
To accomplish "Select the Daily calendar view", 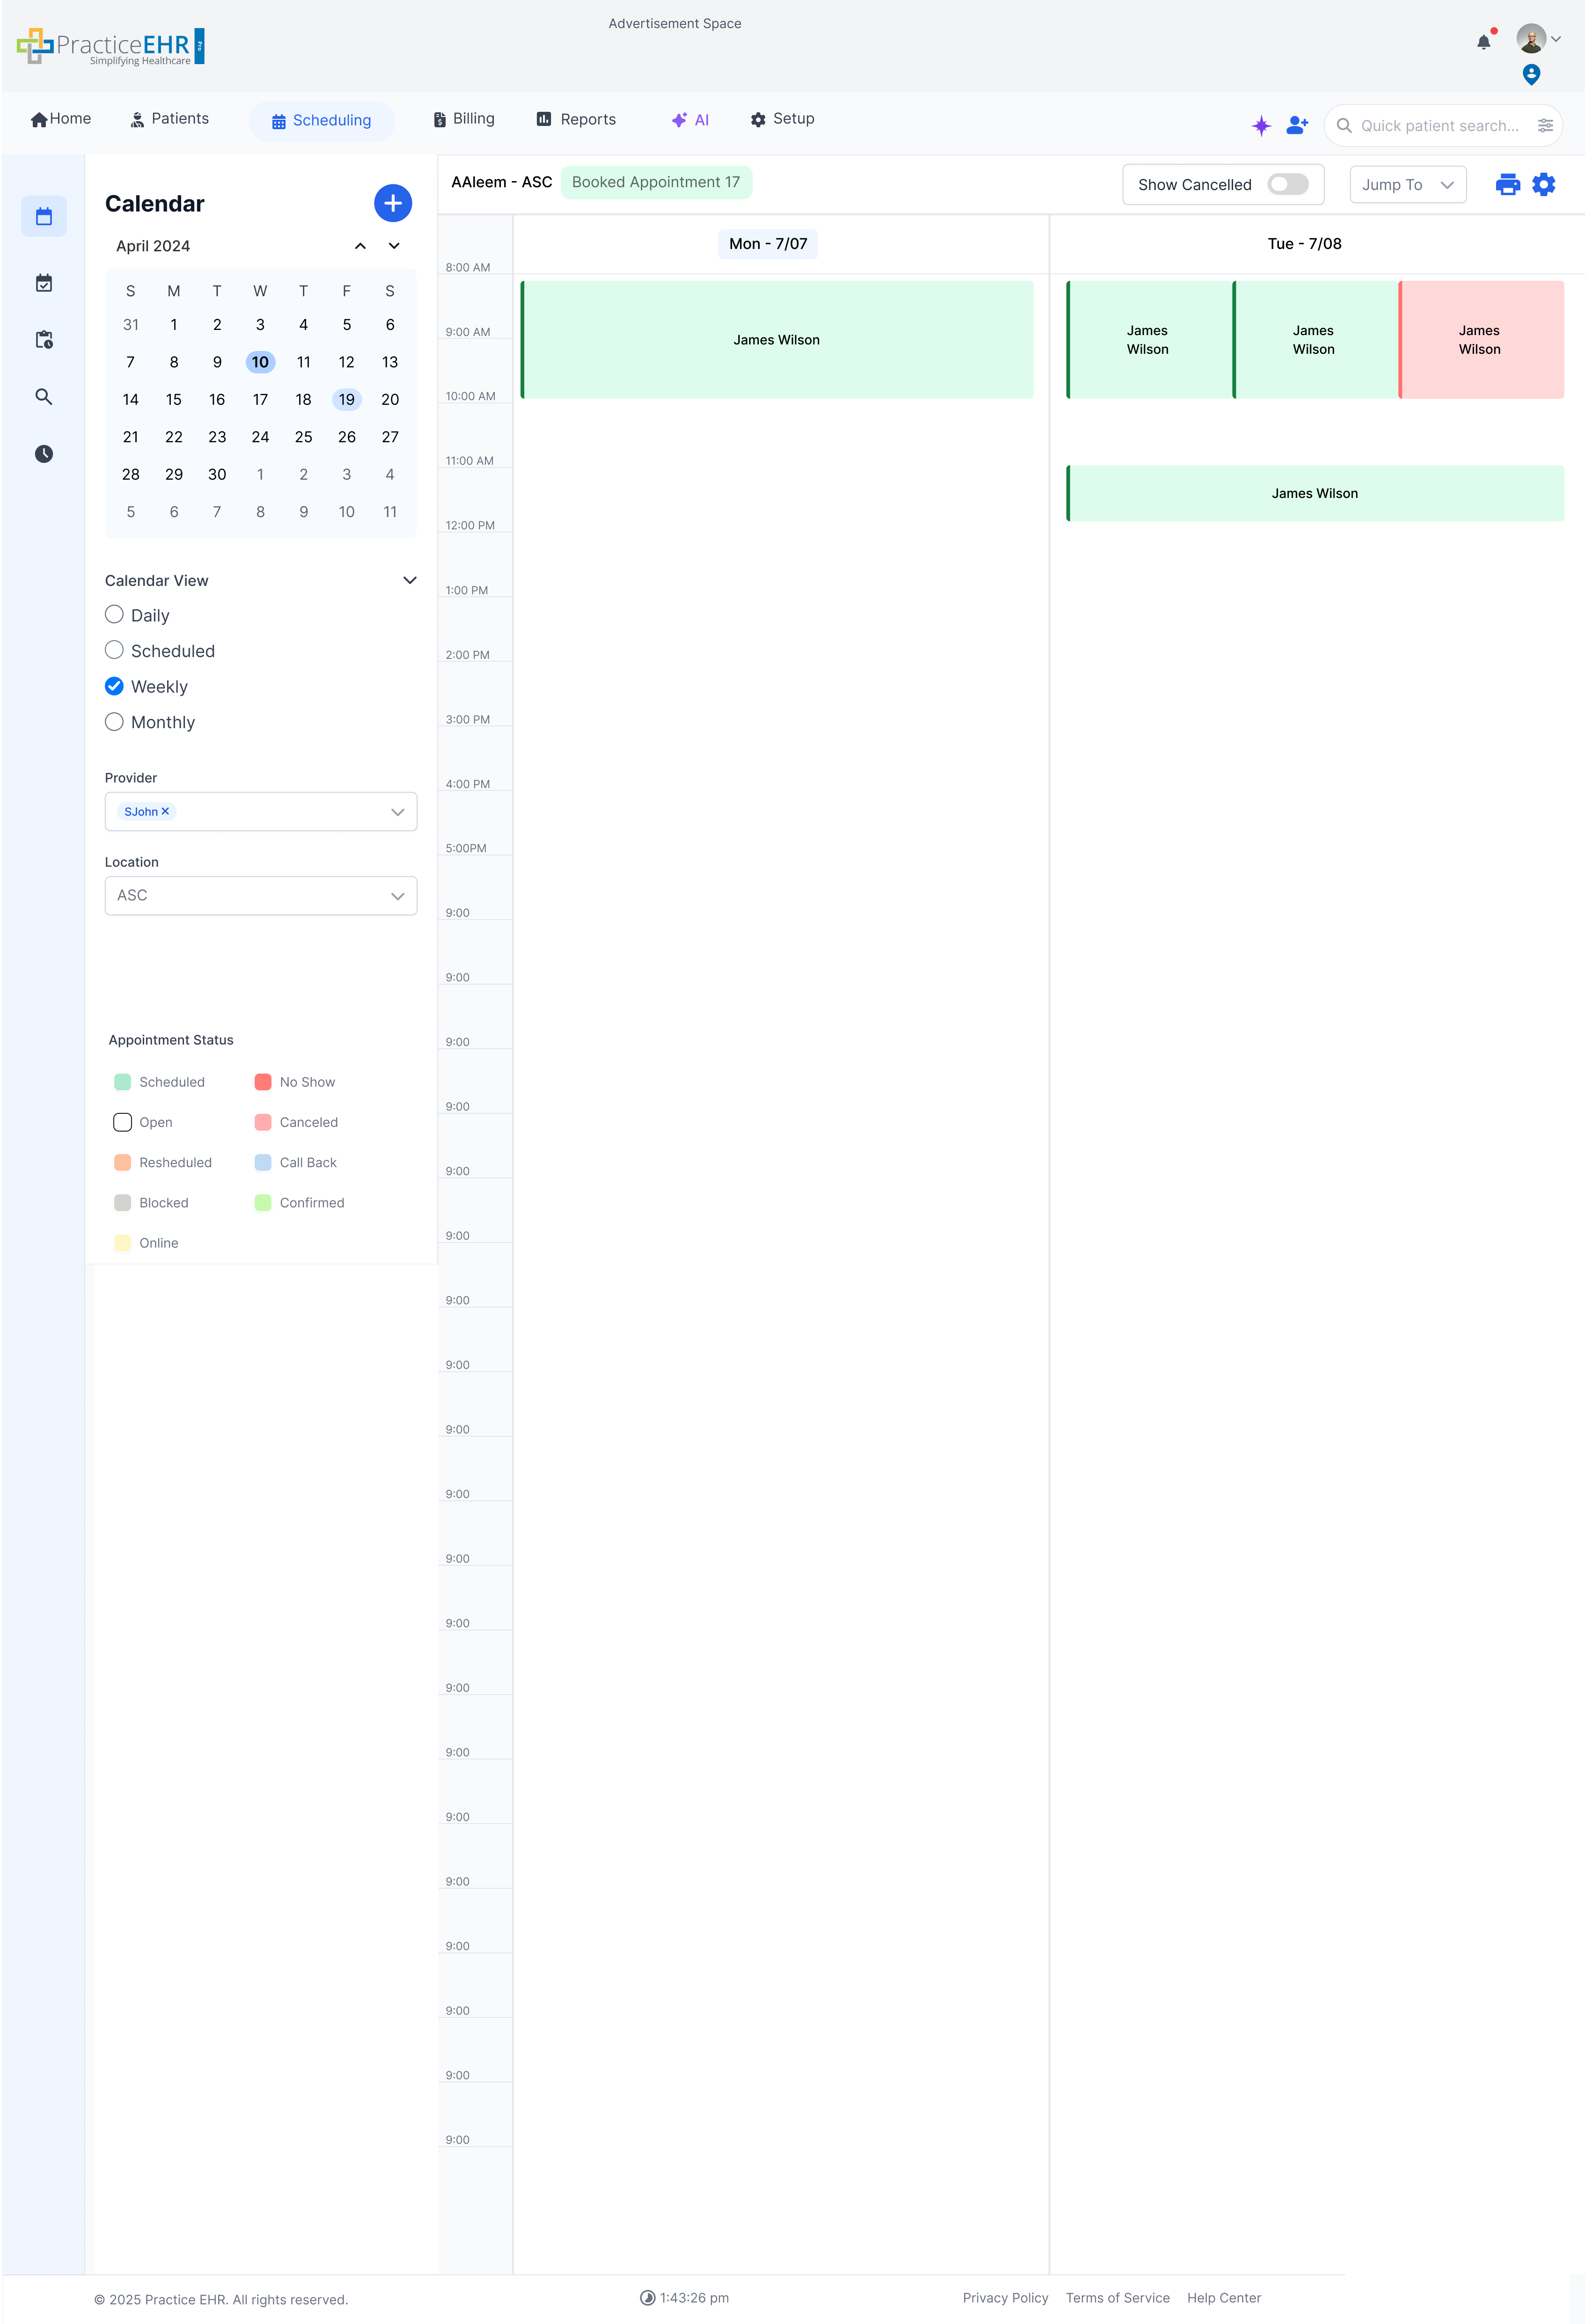I will point(115,615).
